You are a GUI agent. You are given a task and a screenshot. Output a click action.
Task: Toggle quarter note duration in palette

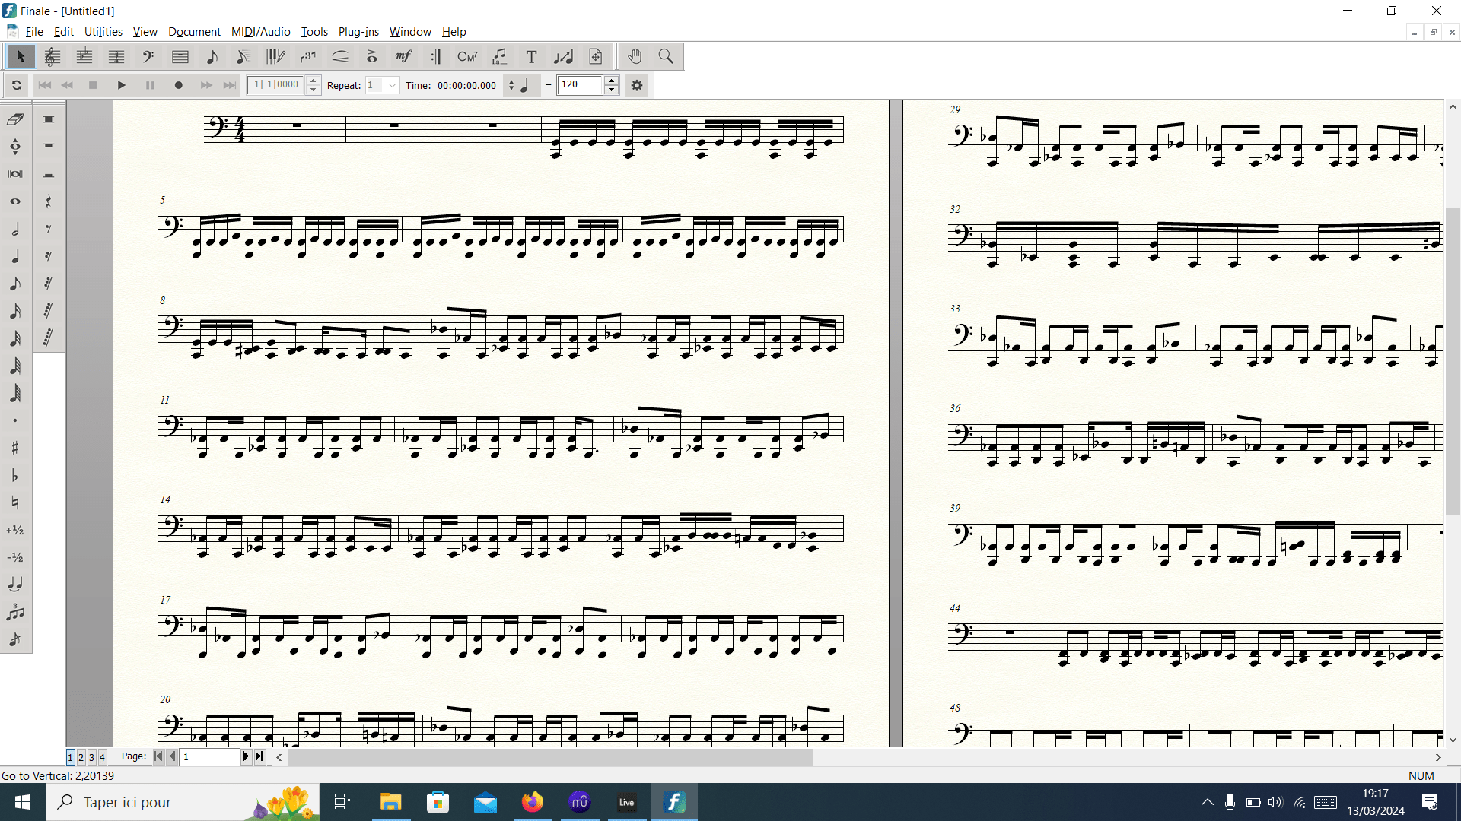pyautogui.click(x=15, y=256)
